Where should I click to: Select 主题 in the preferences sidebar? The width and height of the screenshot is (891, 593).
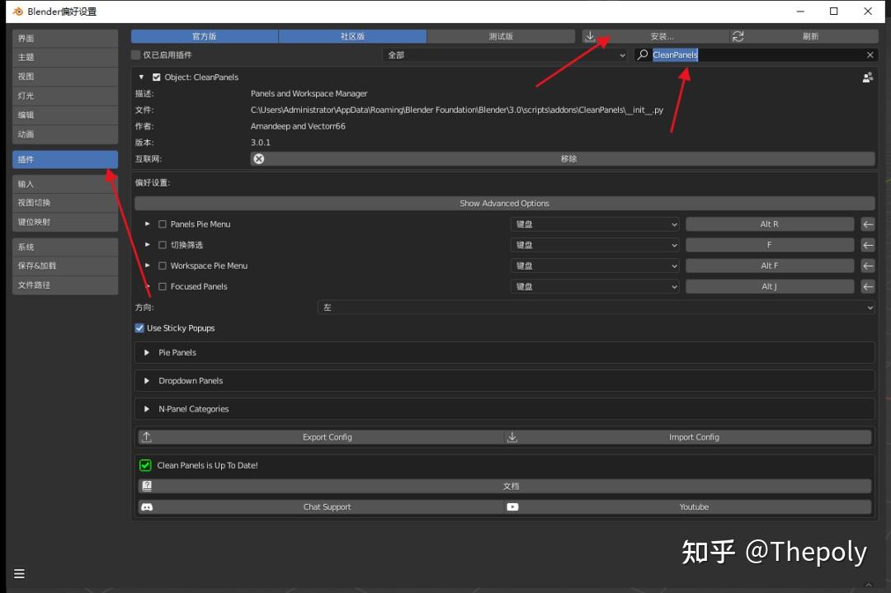[64, 57]
